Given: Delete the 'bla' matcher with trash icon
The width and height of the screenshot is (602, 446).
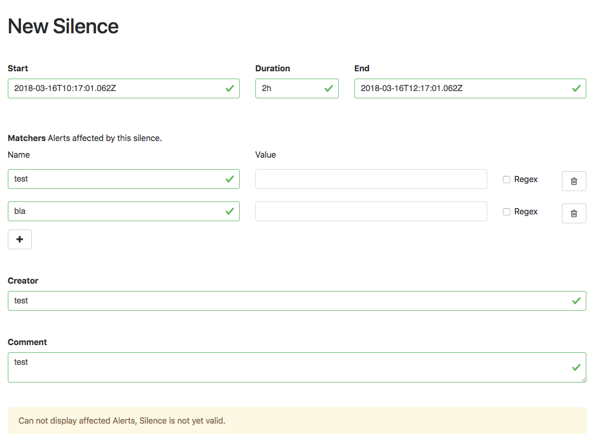Looking at the screenshot, I should 574,213.
